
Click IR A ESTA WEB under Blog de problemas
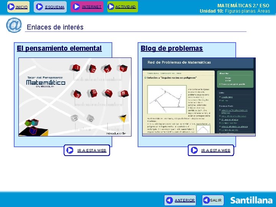216,151
